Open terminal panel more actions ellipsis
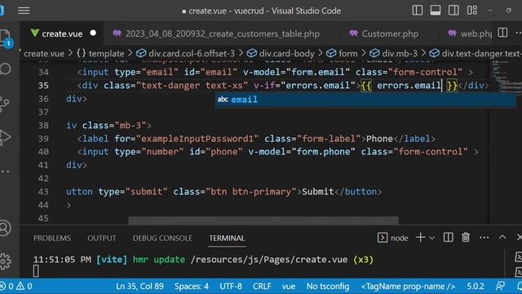Screen dimensions: 522x294 tap(484, 238)
